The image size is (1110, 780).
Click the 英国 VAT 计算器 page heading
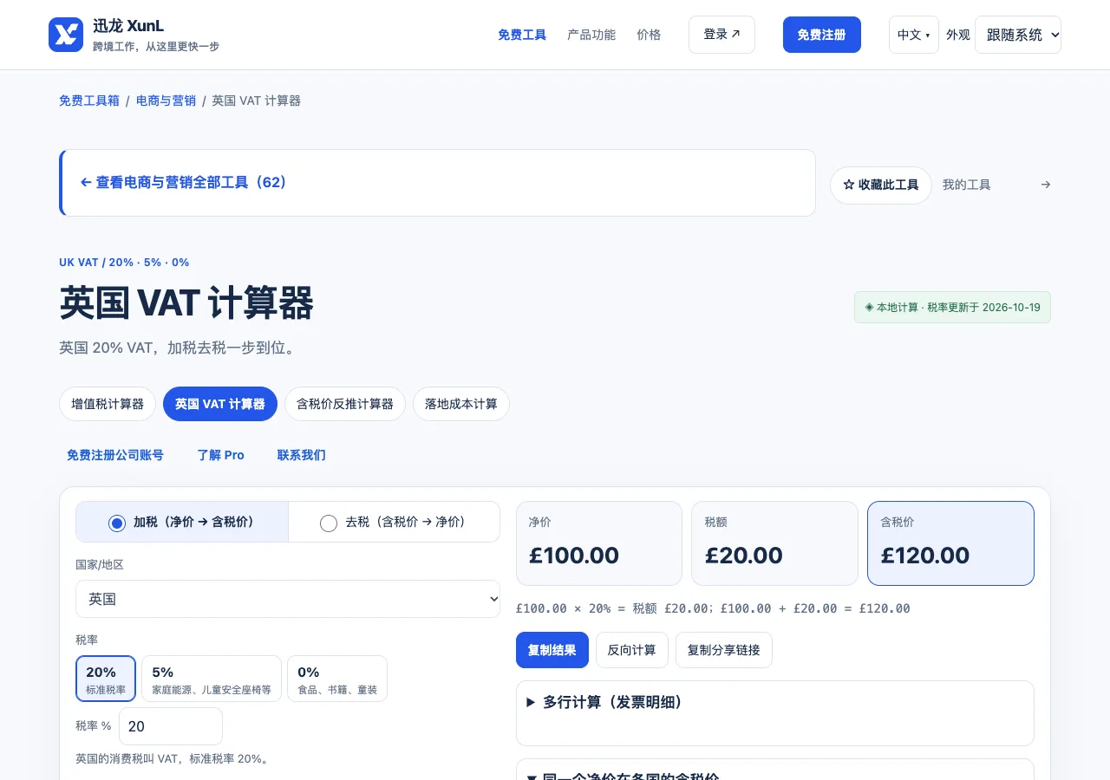tap(186, 304)
